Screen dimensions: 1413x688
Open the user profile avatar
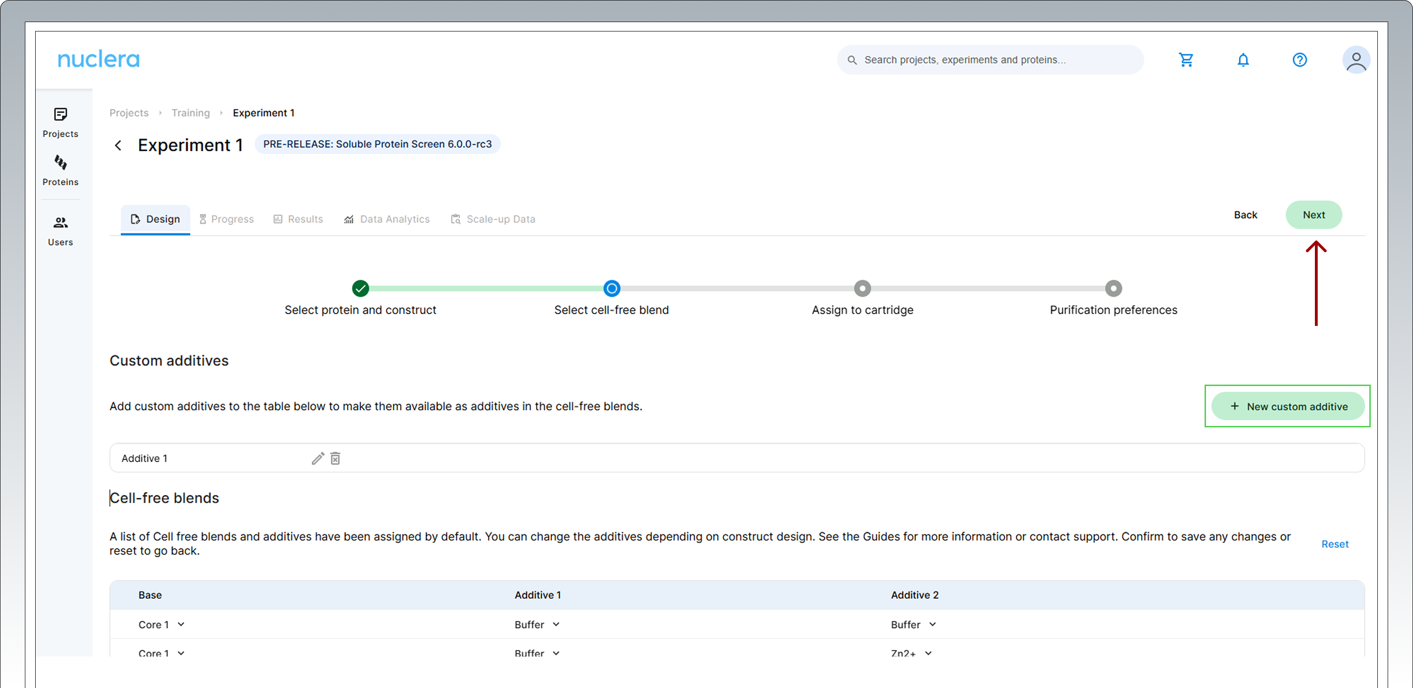point(1356,60)
